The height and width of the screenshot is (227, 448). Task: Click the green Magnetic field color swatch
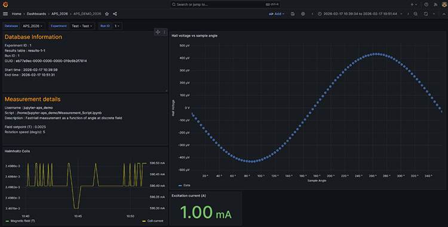7,221
